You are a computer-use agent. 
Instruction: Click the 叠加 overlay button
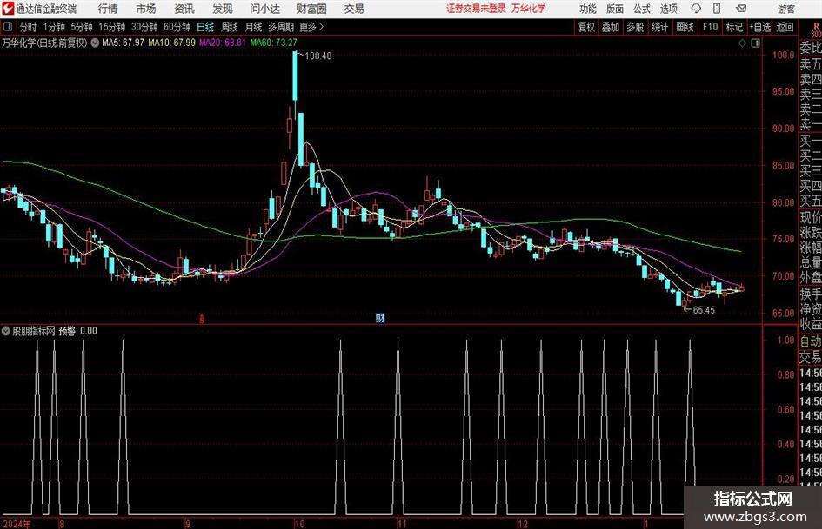[611, 27]
